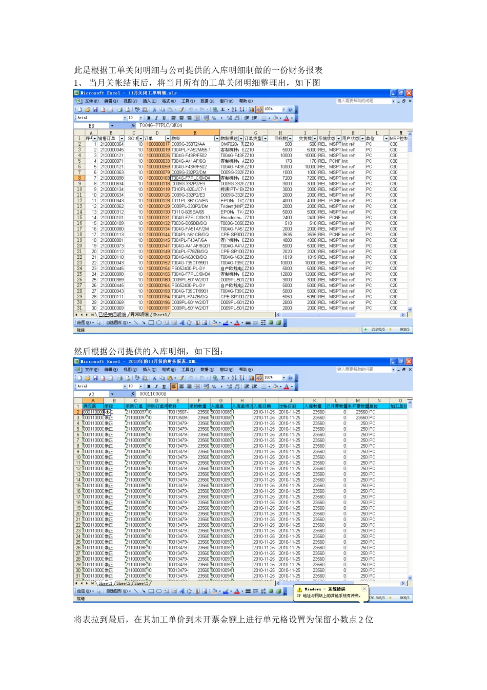Image resolution: width=487 pixels, height=690 pixels.
Task: Open Name Box dropdown beside A2
Action: point(112,394)
